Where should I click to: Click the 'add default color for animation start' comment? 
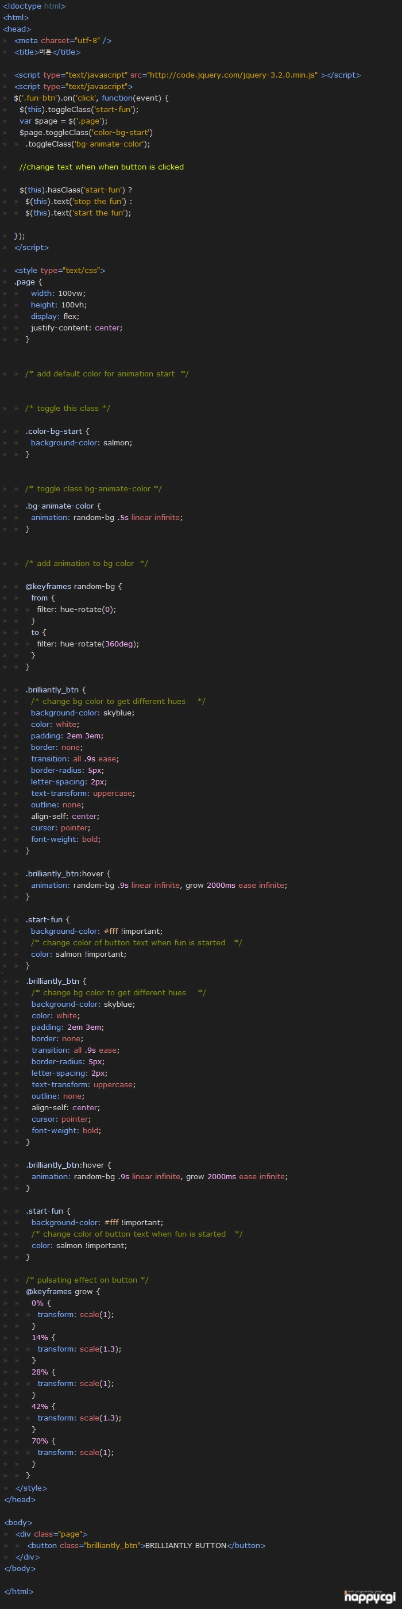[107, 374]
